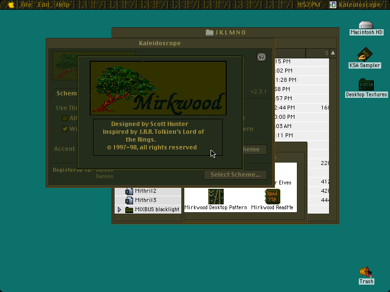The height and width of the screenshot is (292, 390).
Task: Click the v2.3.1 version label
Action: (x=258, y=91)
